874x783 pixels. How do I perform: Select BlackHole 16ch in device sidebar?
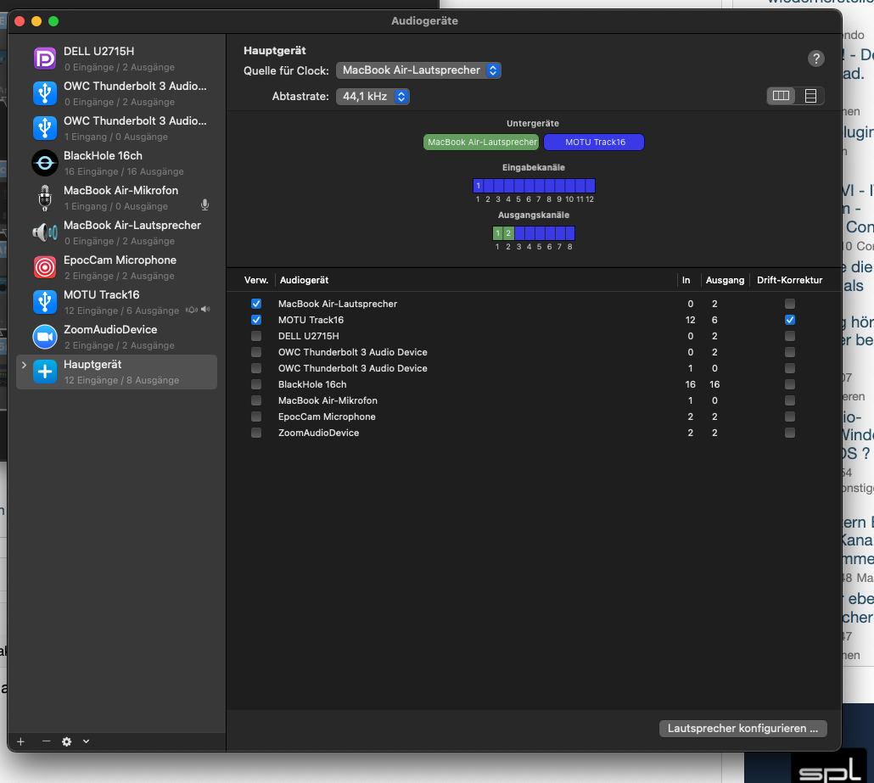coord(117,163)
